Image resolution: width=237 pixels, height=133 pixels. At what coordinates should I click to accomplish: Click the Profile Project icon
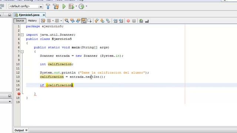81,6
